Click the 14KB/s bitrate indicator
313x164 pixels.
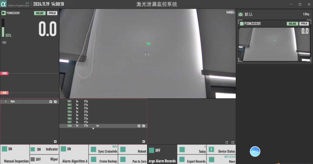[x=230, y=12]
